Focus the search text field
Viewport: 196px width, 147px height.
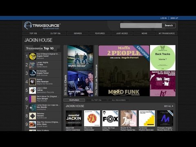(x=141, y=25)
